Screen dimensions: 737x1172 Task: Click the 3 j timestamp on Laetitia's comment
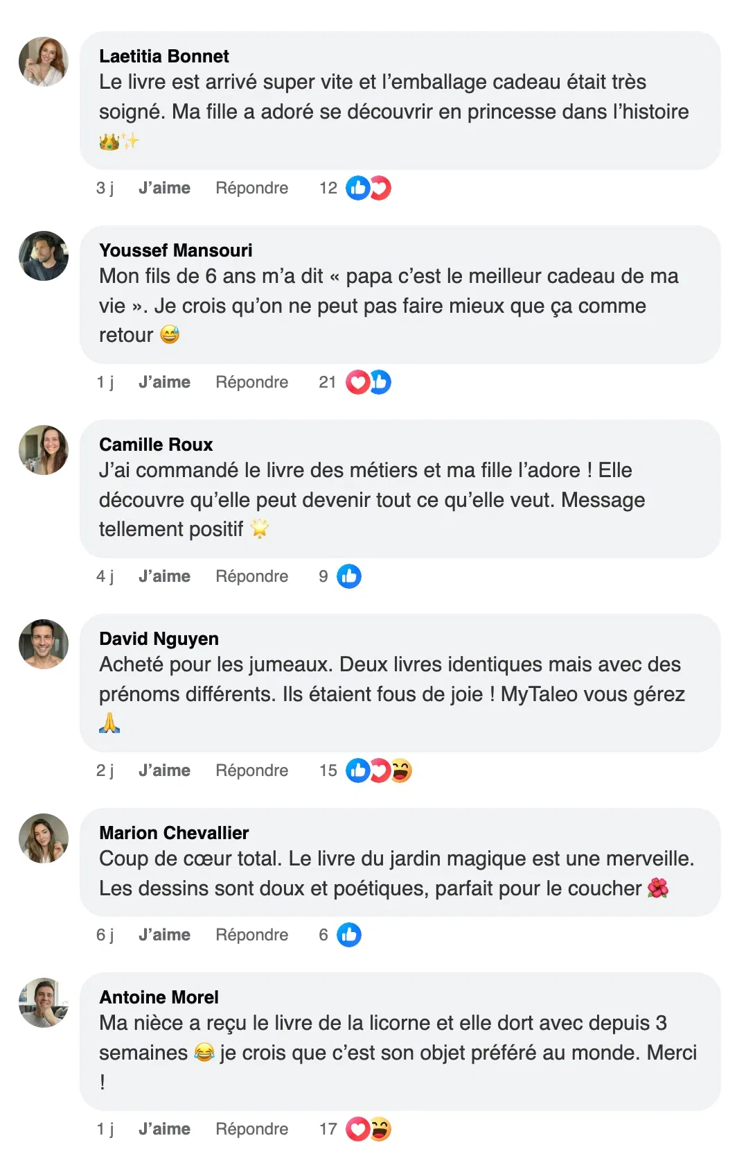(x=105, y=188)
